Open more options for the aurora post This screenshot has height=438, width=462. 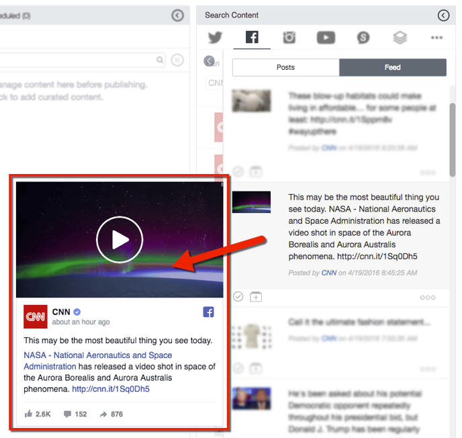428,298
